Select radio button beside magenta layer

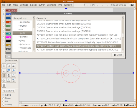pyautogui.click(x=4, y=37)
